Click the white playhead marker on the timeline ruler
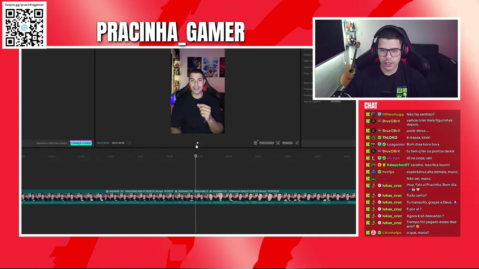 click(x=195, y=156)
